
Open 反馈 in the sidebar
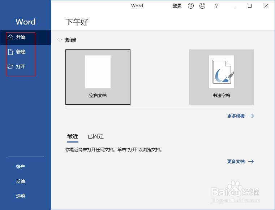tap(21, 181)
